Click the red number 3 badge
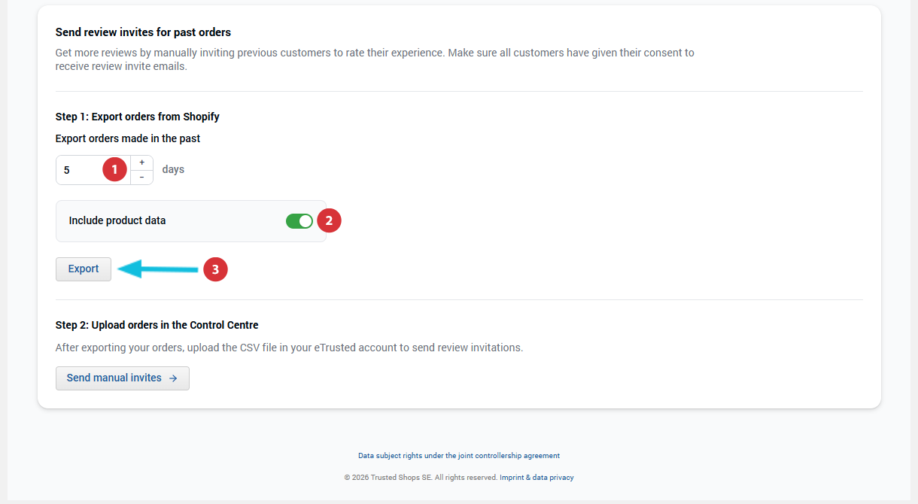The image size is (918, 504). pyautogui.click(x=215, y=269)
